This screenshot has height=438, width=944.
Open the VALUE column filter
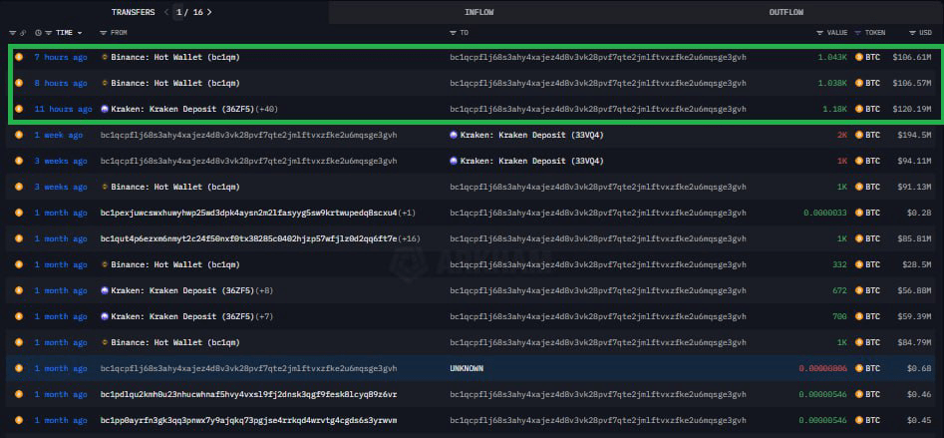(819, 33)
